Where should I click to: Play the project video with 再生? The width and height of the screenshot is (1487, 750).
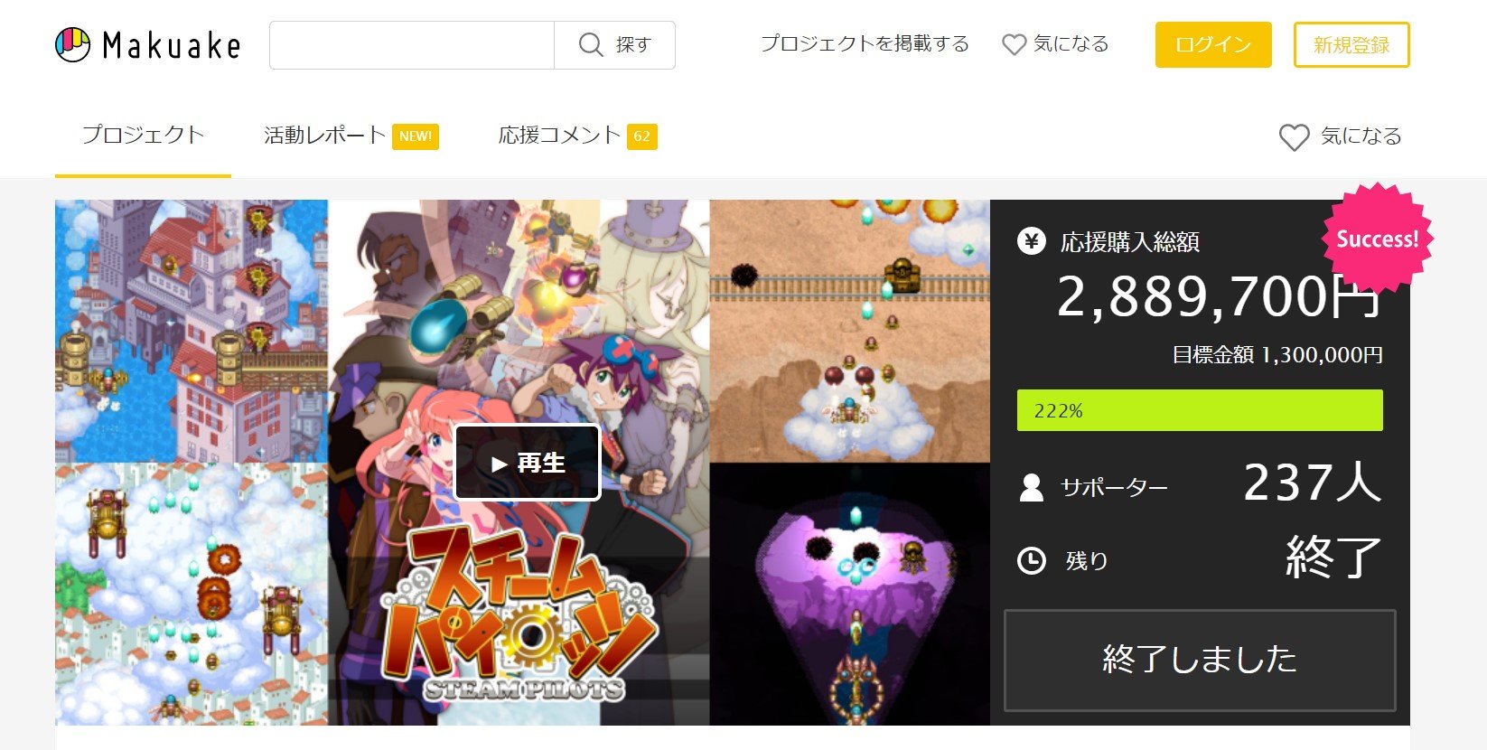[x=528, y=463]
